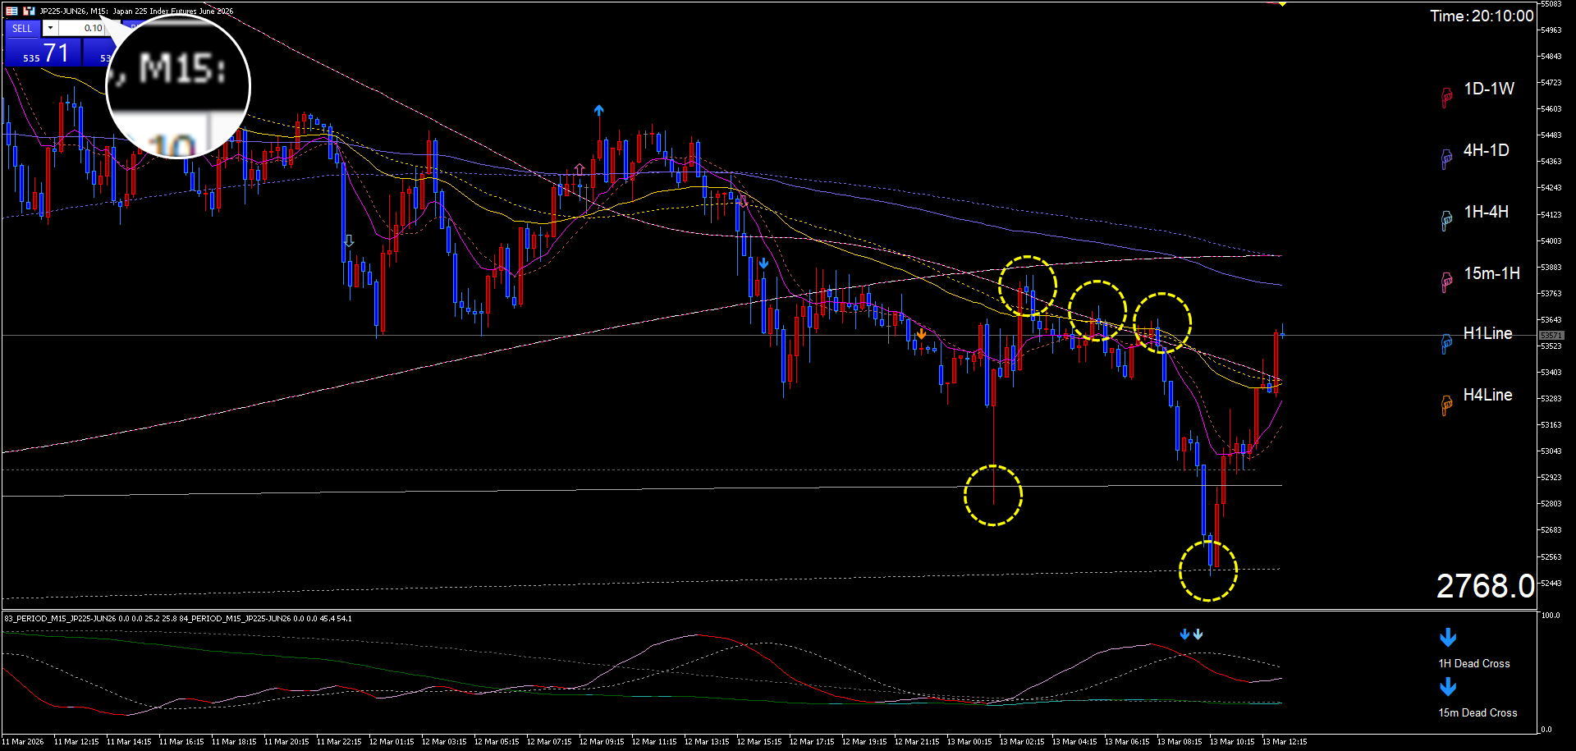Image resolution: width=1576 pixels, height=751 pixels.
Task: Click the purple hand icon beside 4H-1D
Action: (1446, 158)
